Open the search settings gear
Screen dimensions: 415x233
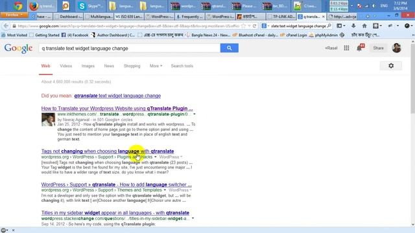(391, 66)
